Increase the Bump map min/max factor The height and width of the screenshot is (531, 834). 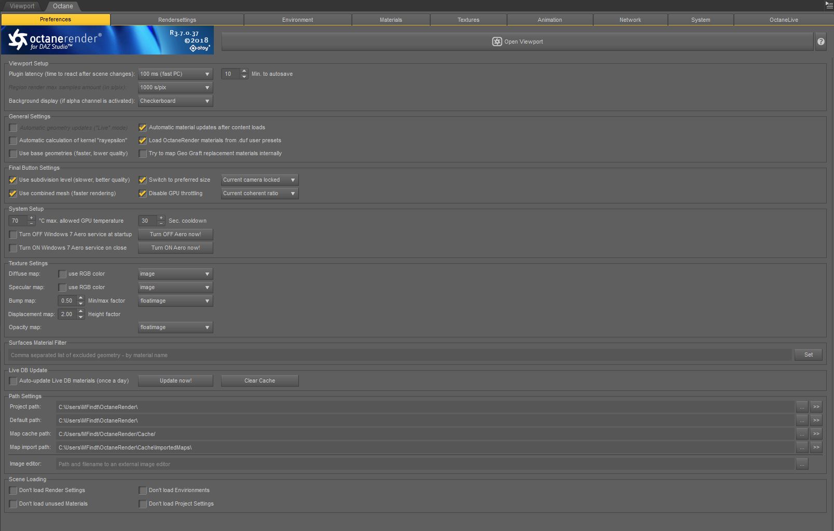click(80, 298)
